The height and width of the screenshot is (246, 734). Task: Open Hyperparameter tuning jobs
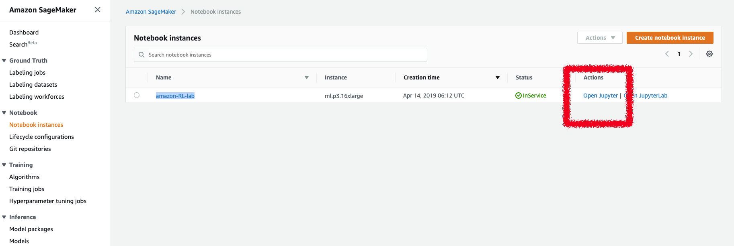(x=48, y=201)
